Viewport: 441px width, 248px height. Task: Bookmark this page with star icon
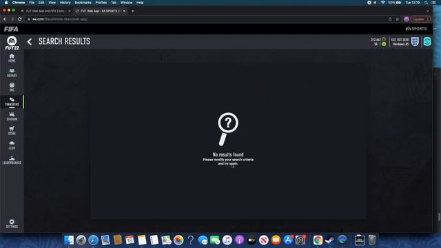click(398, 19)
